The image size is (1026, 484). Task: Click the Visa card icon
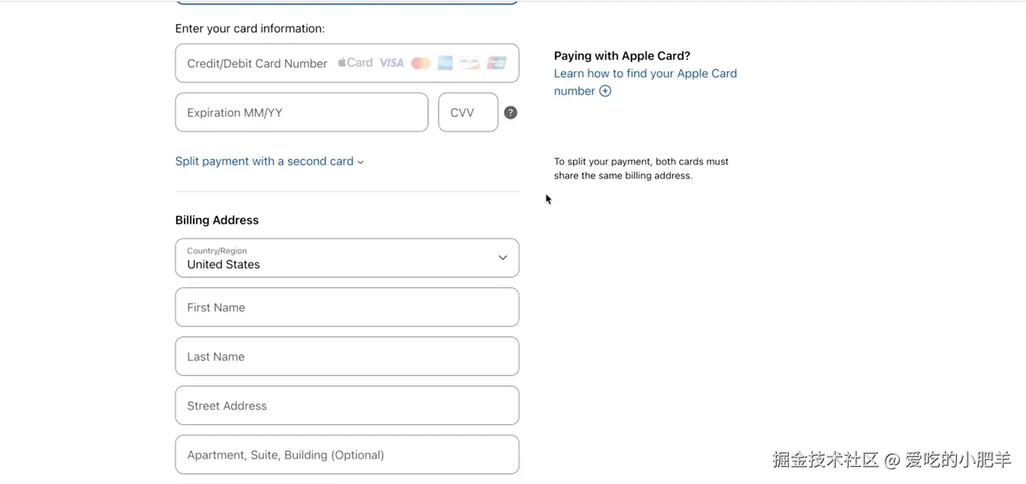(x=391, y=63)
